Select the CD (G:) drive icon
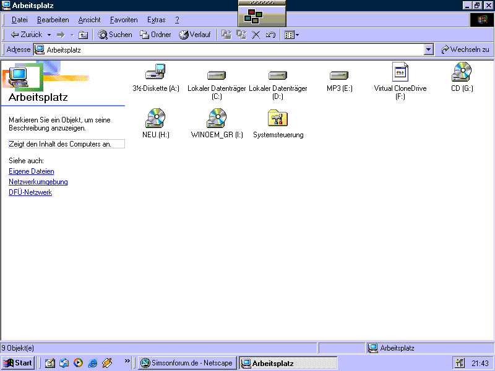Screen dimensions: 495x371 462,72
